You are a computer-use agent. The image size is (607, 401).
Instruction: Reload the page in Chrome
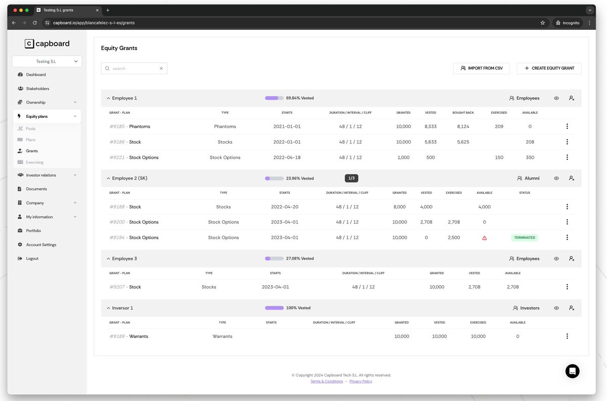[34, 23]
